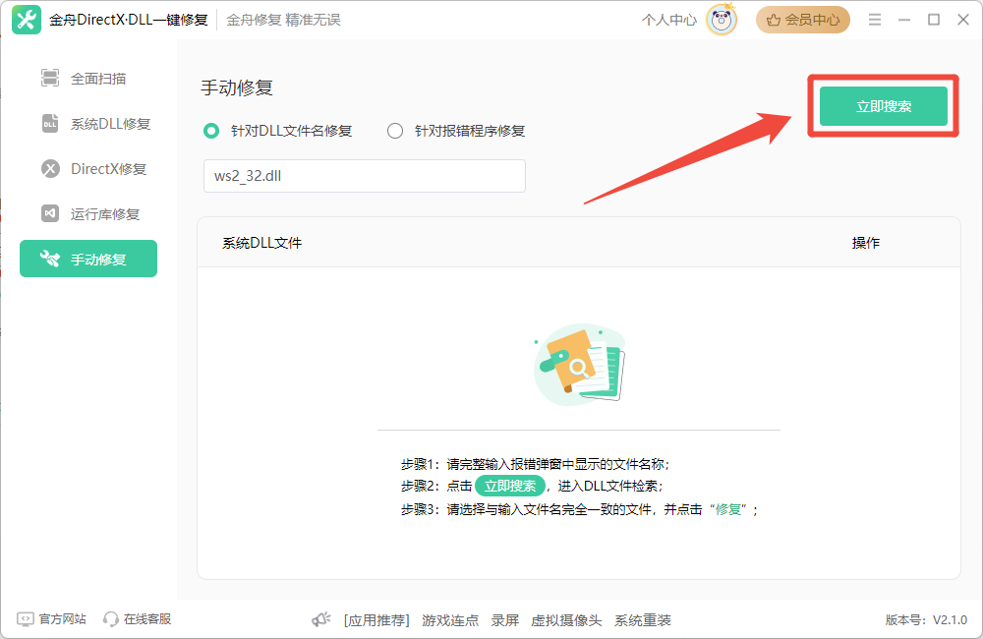Open 系统重装 recommended app
Viewport: 983px width, 639px height.
coord(643,620)
